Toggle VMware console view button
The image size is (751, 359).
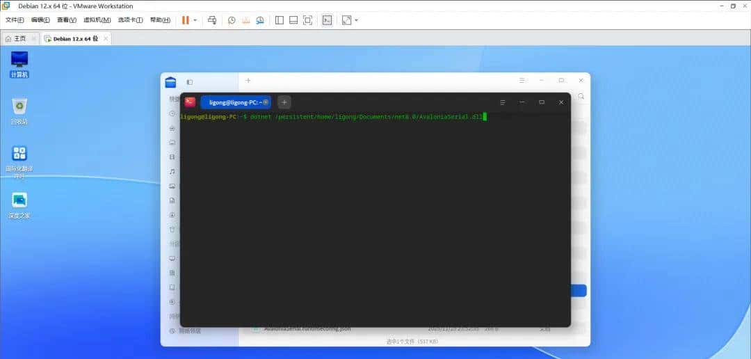tap(327, 20)
